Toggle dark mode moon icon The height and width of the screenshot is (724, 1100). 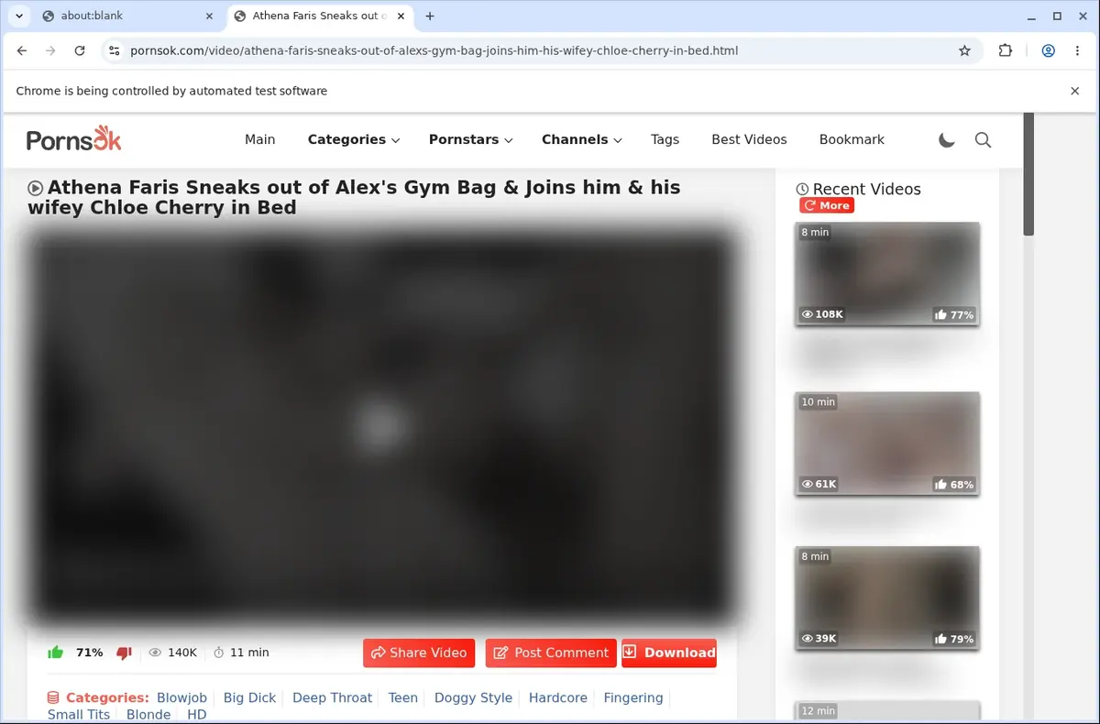947,139
